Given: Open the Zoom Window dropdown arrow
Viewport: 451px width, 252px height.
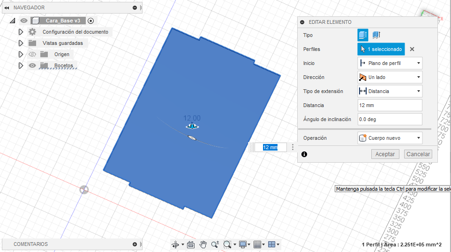Looking at the screenshot, I should pos(235,245).
